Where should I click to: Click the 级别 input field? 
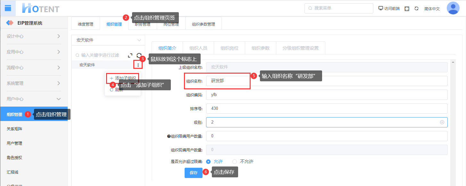(327, 122)
